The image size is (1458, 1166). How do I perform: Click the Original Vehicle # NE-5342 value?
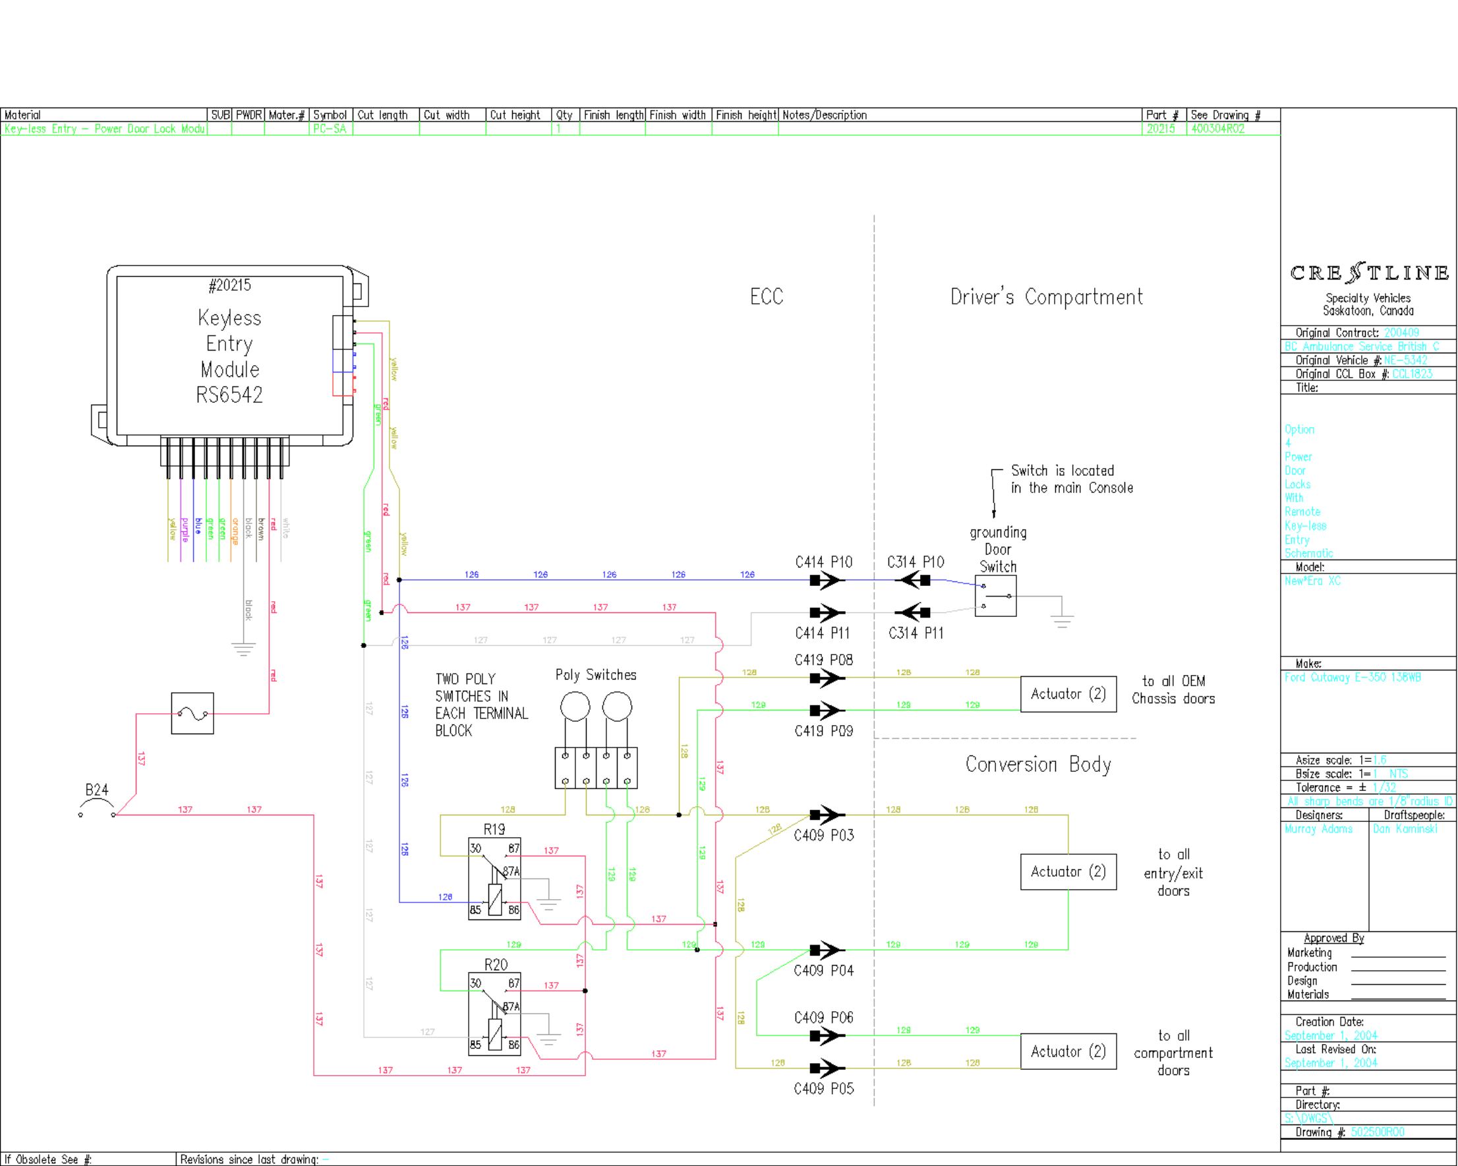[x=1405, y=361]
